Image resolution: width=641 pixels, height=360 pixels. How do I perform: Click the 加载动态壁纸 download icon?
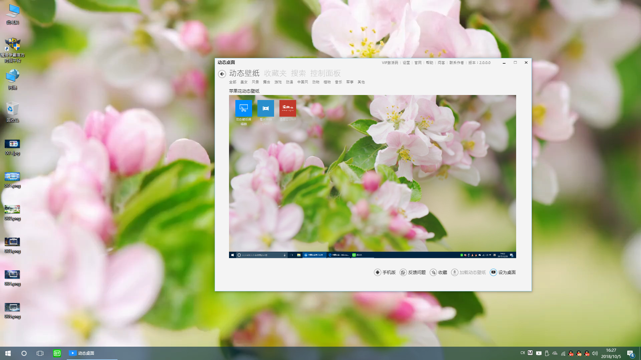[x=455, y=272]
